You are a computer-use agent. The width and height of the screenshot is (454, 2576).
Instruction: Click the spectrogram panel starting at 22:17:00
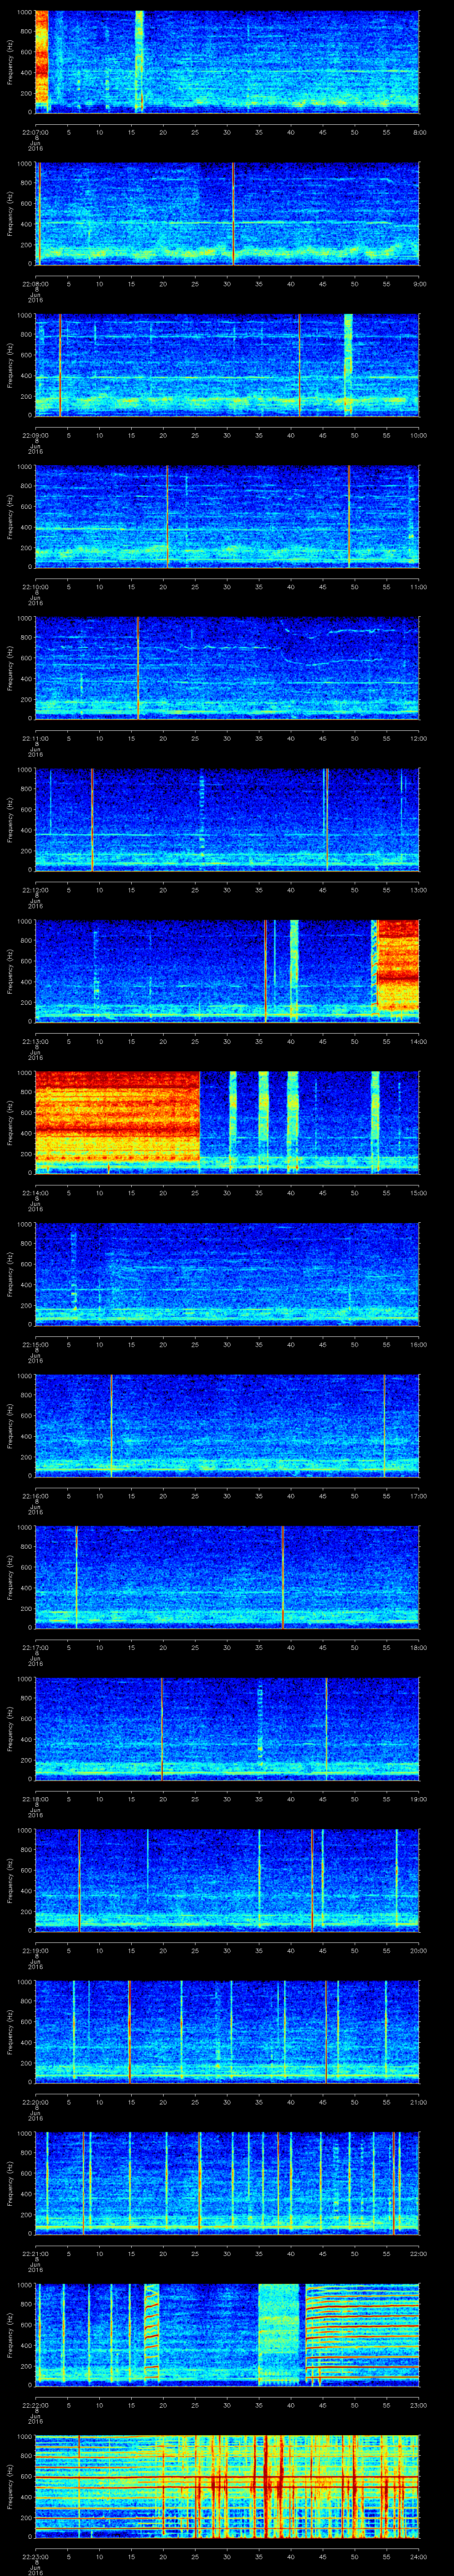227,1577
